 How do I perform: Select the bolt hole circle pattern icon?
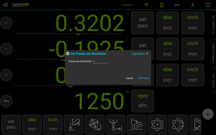pos(157,124)
